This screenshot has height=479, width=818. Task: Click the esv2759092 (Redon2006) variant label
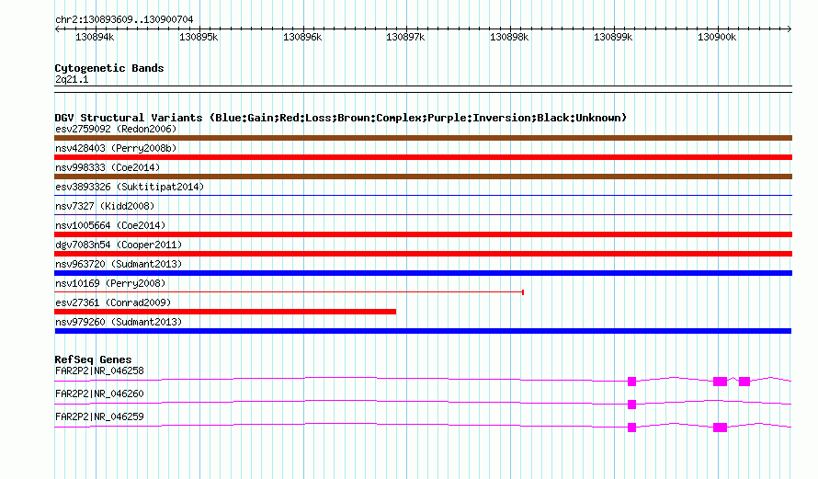click(116, 129)
